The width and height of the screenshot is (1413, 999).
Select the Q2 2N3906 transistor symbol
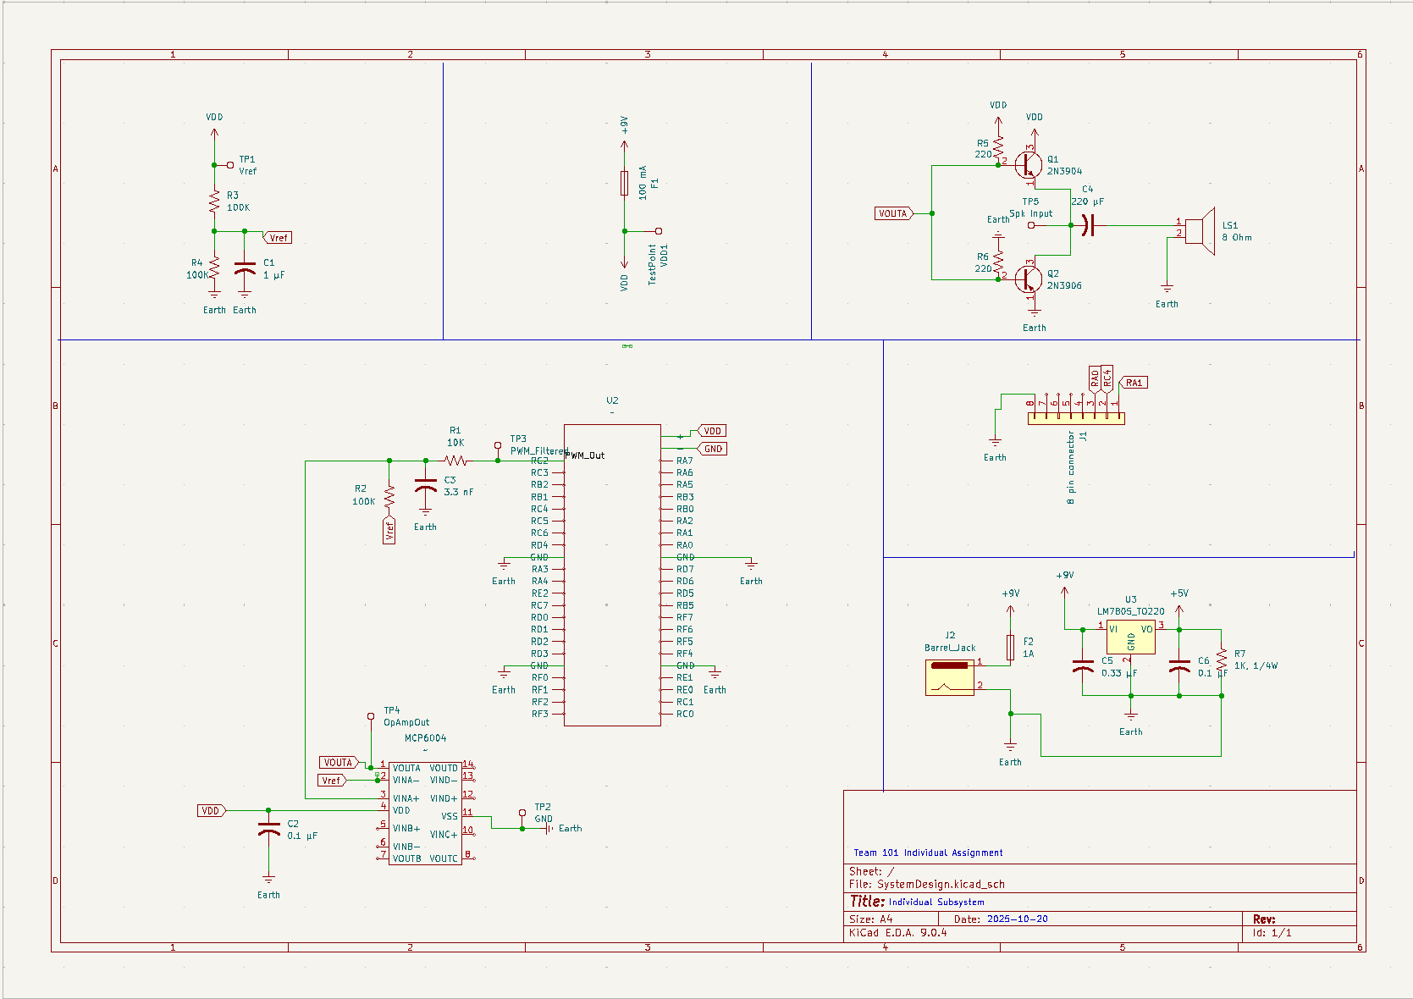(1028, 278)
